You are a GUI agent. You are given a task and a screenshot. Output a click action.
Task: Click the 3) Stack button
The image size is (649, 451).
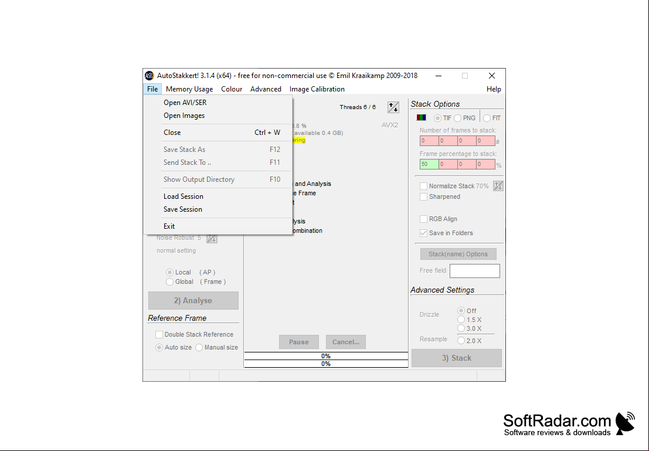pyautogui.click(x=457, y=358)
